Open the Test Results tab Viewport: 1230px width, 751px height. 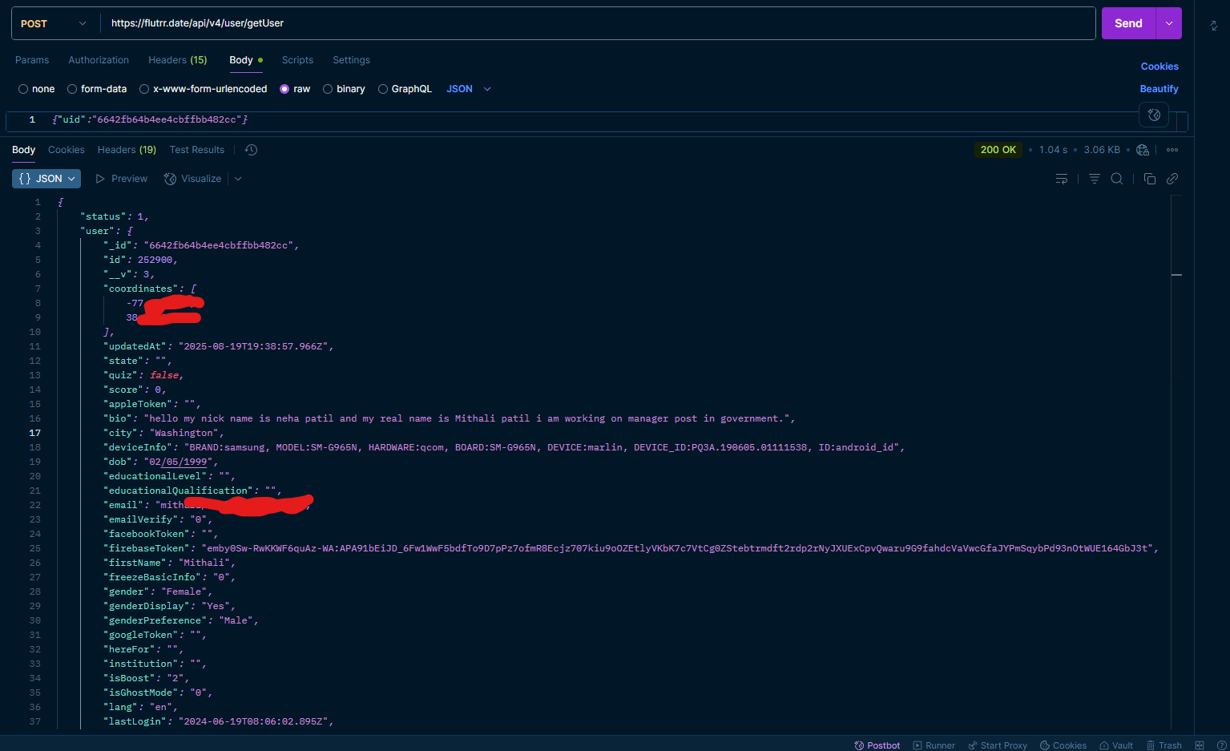click(197, 150)
